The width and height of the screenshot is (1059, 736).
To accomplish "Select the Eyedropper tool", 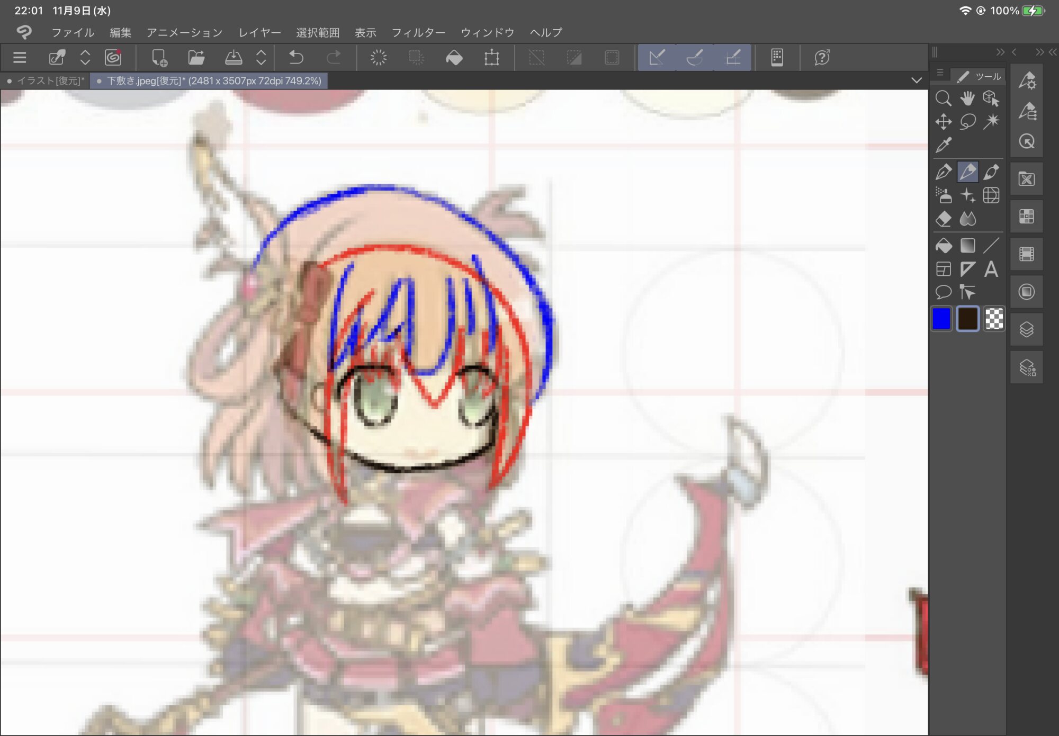I will [943, 145].
